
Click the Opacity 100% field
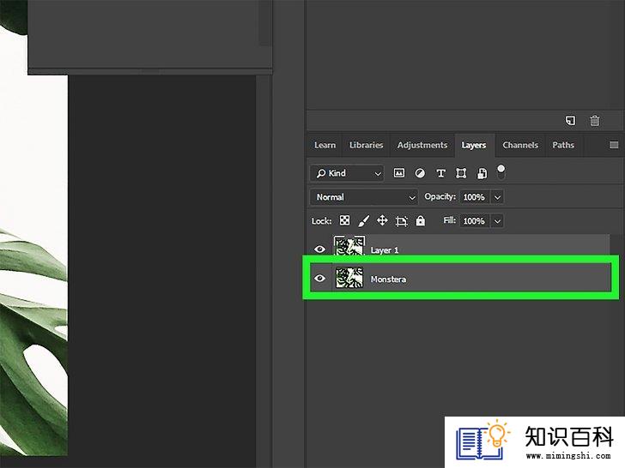pyautogui.click(x=474, y=197)
